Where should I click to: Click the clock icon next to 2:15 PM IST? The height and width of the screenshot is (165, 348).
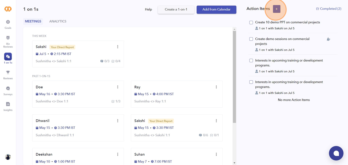click(52, 54)
